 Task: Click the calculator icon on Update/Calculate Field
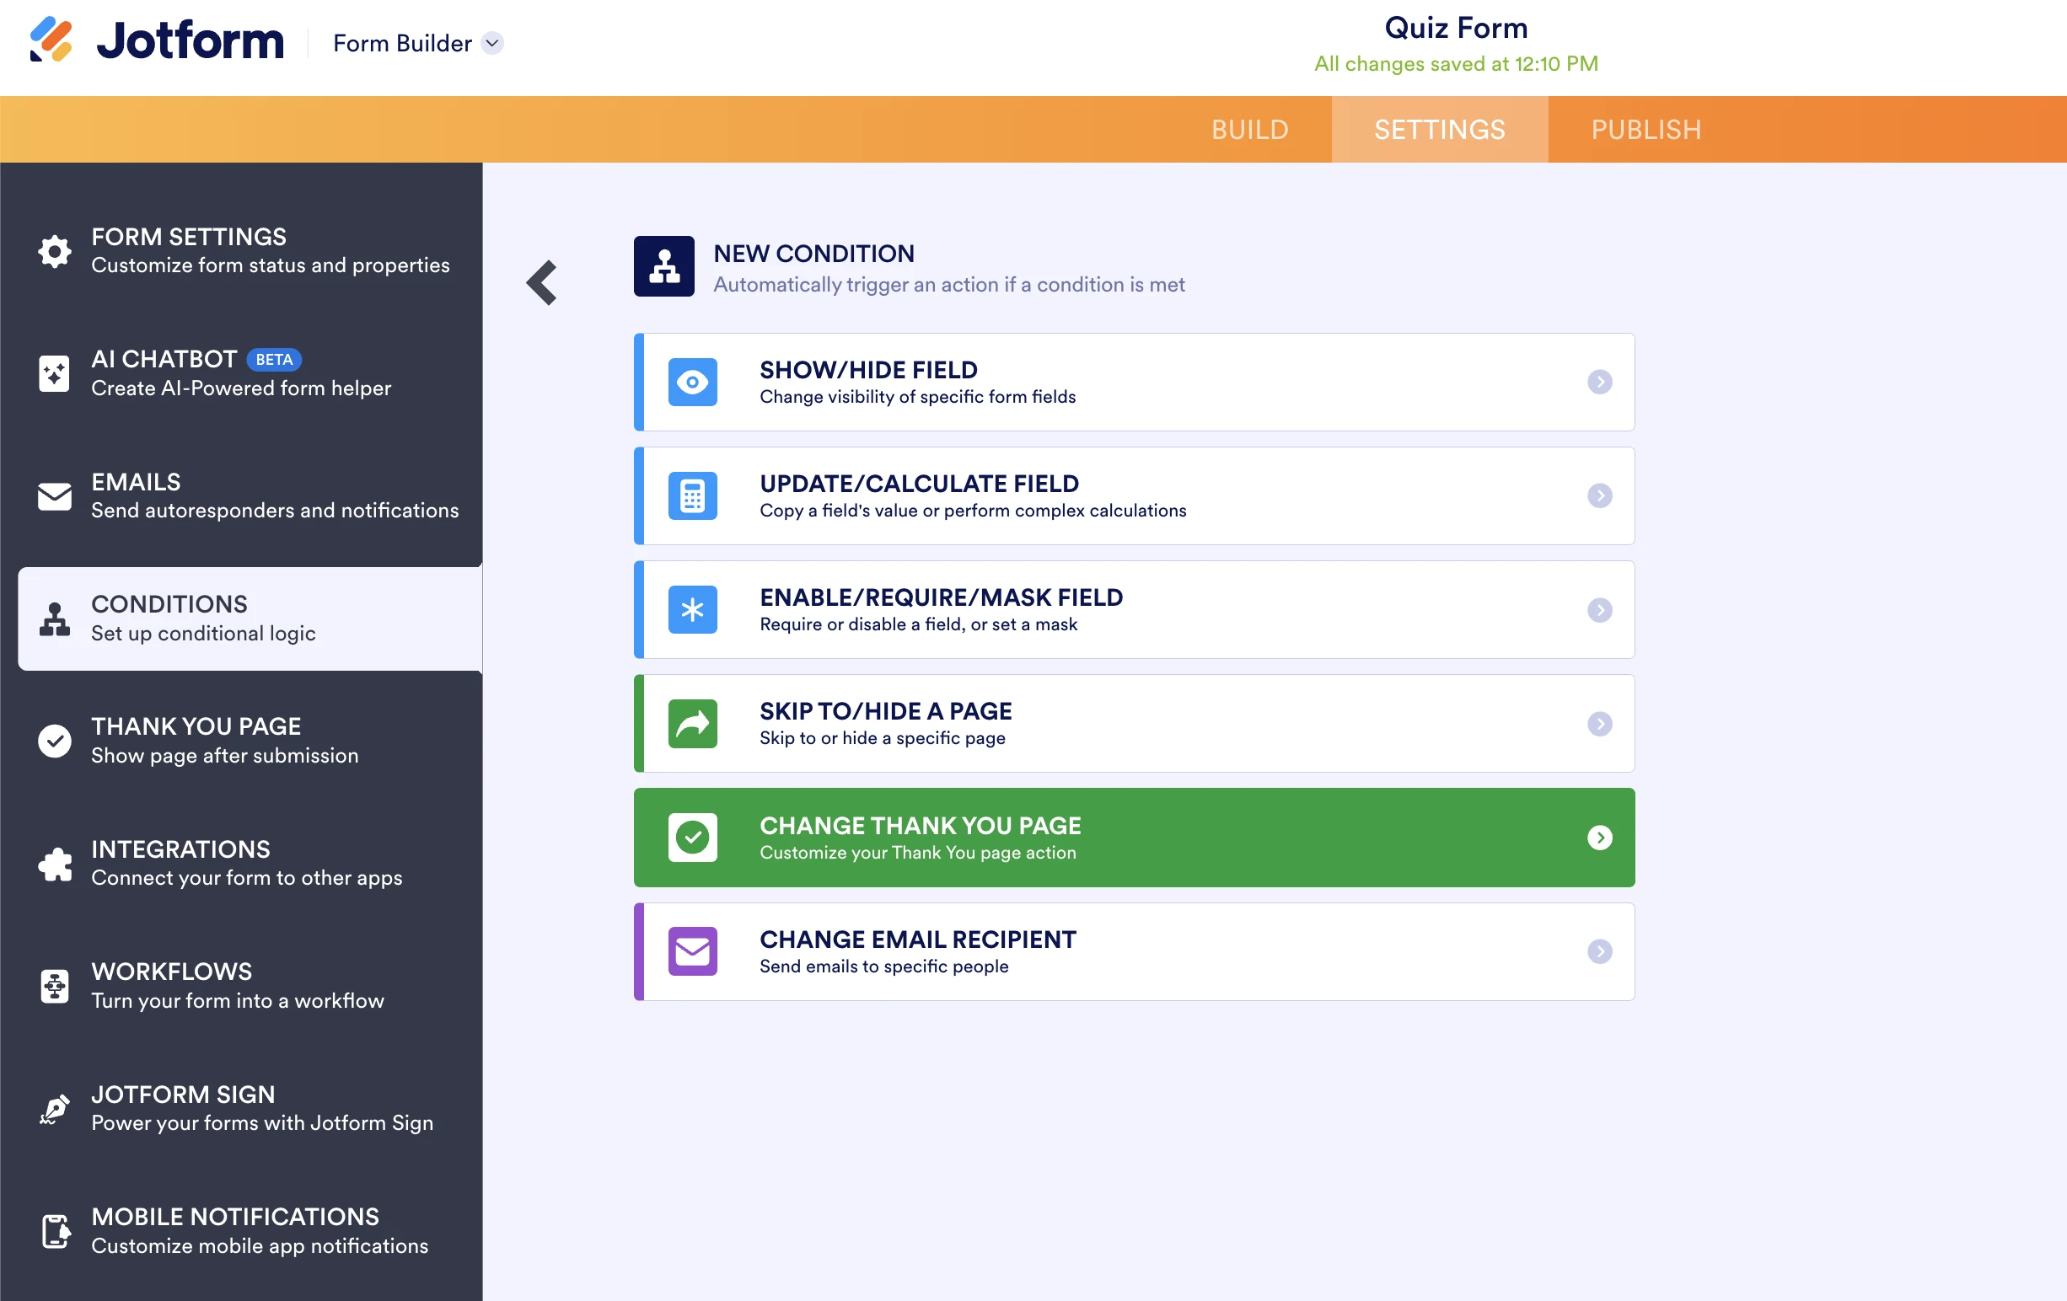point(692,496)
